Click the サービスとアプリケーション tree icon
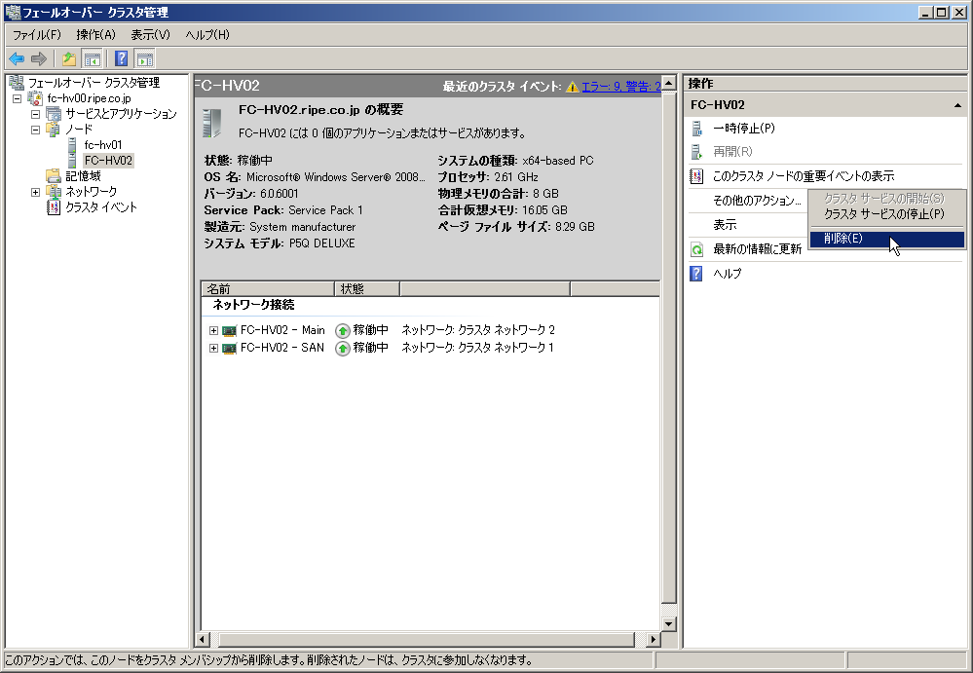Viewport: 973px width, 673px height. pos(54,114)
